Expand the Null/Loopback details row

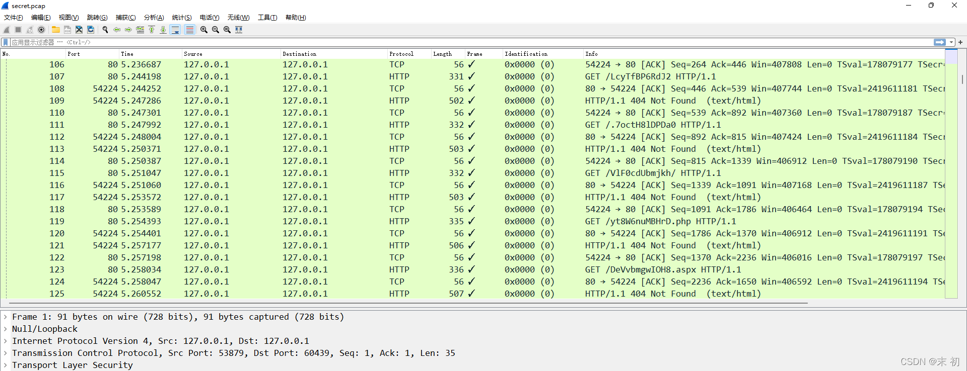(x=5, y=329)
